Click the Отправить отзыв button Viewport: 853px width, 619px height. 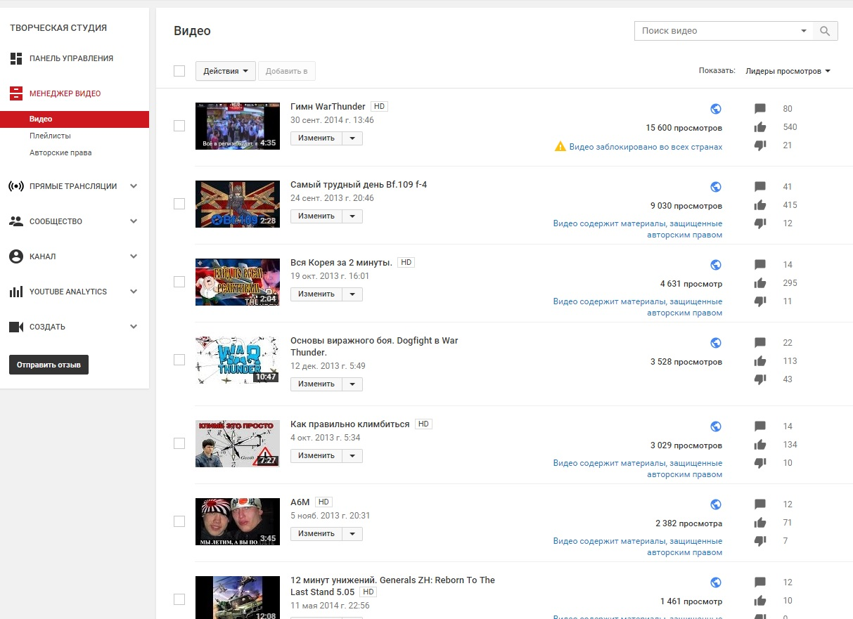pos(49,365)
